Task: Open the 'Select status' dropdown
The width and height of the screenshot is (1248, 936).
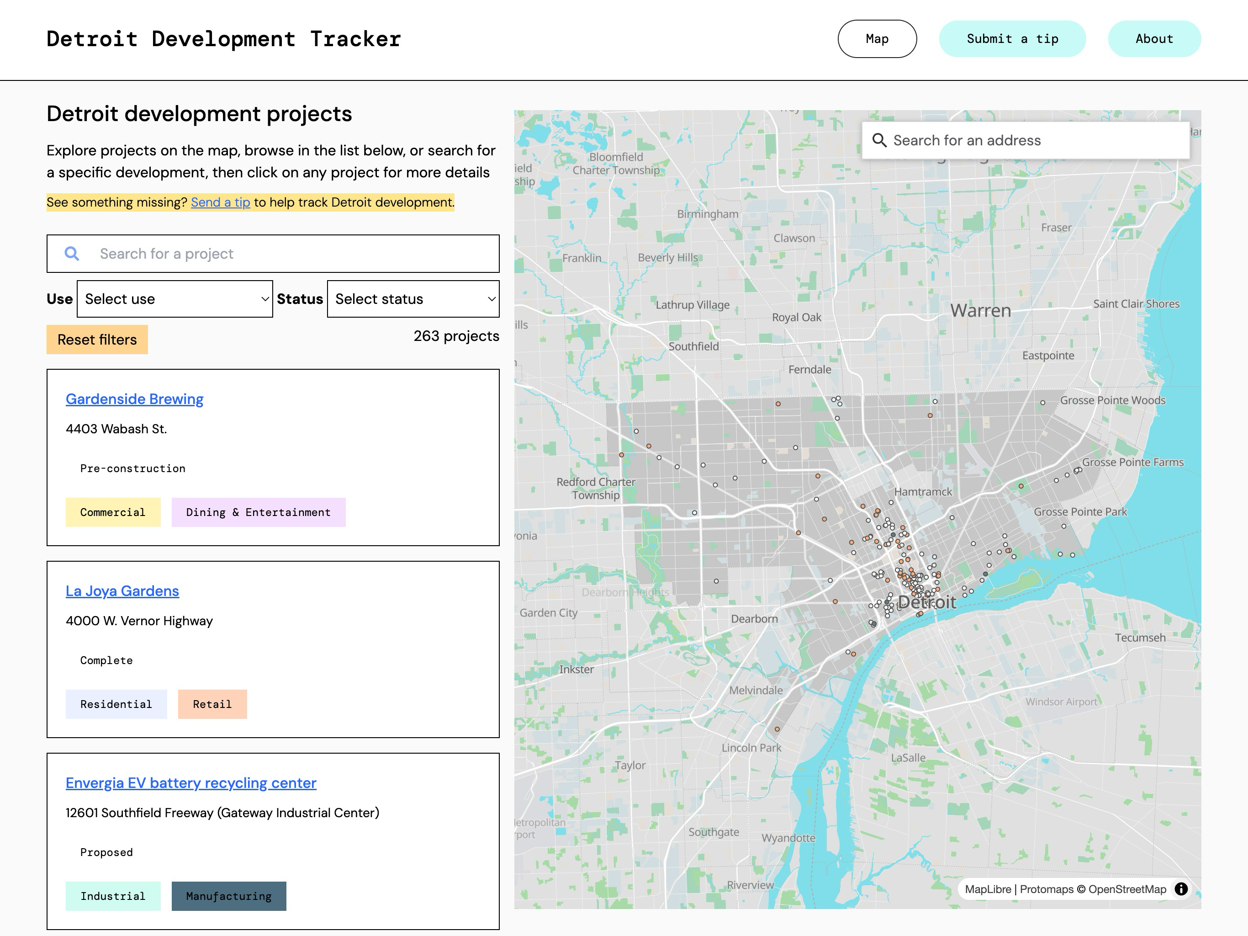Action: click(413, 298)
